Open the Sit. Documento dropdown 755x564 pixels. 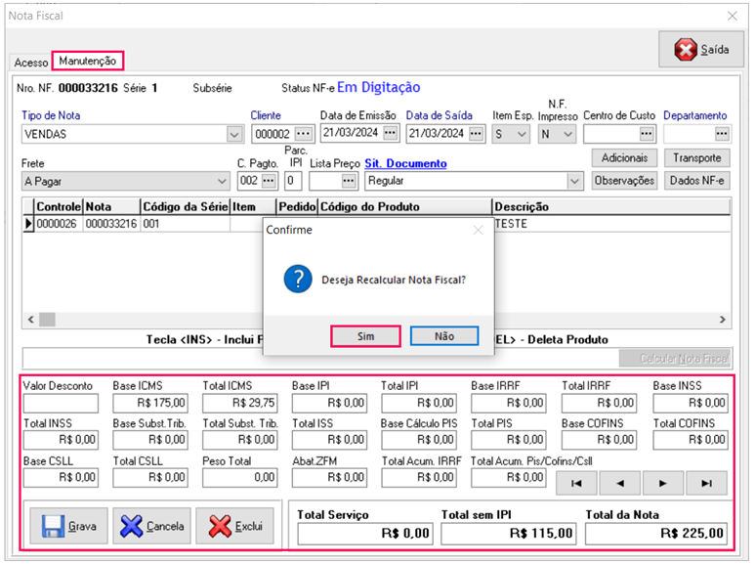pyautogui.click(x=574, y=181)
